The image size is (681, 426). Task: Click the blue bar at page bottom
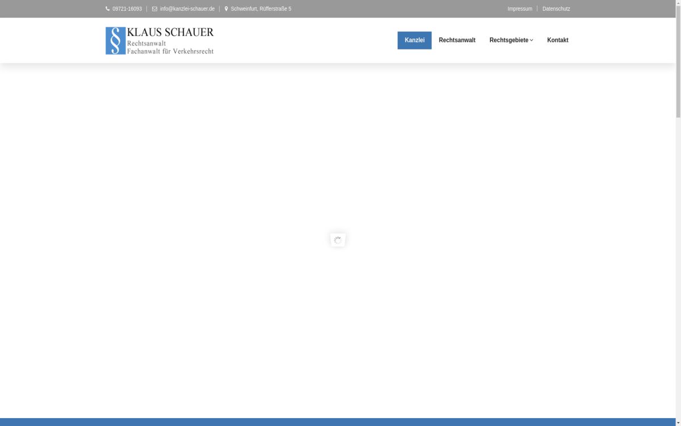click(x=338, y=422)
